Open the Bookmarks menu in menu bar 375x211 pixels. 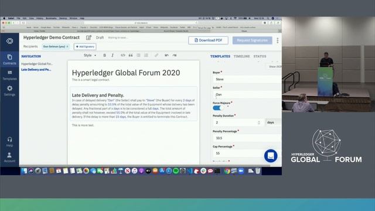[51, 18]
